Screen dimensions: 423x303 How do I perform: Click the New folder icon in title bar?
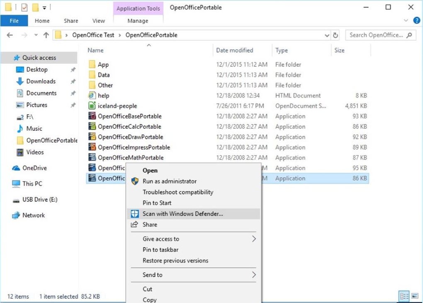[35, 7]
